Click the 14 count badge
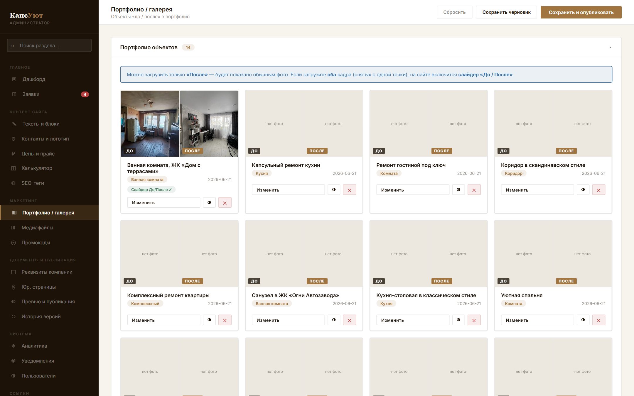The height and width of the screenshot is (396, 634). (188, 48)
